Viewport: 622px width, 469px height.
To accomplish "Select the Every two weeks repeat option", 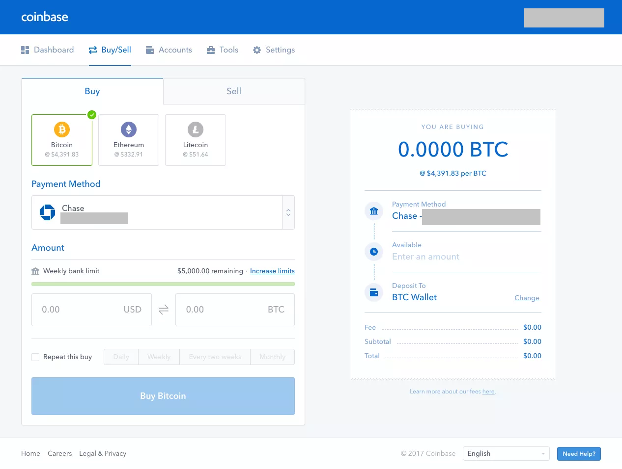I will (215, 357).
